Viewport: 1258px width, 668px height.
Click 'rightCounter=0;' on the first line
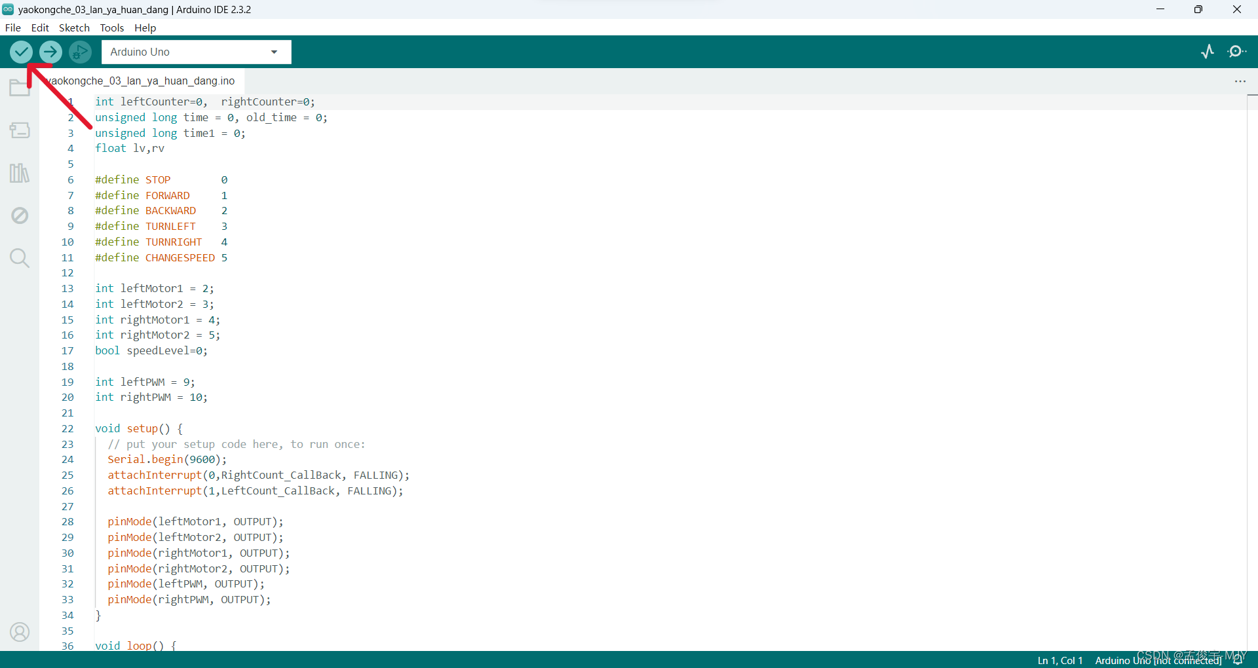(x=268, y=102)
